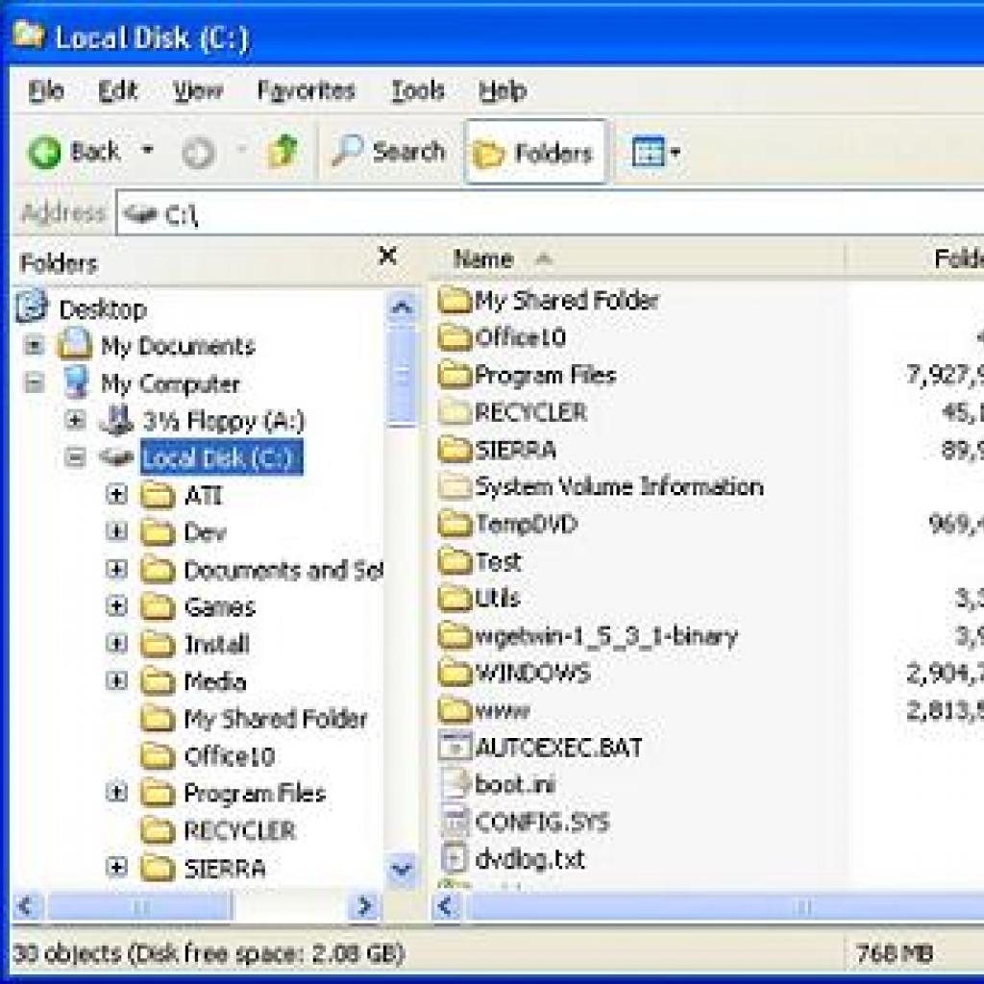Click the Local Disk title bar icon

pos(29,36)
